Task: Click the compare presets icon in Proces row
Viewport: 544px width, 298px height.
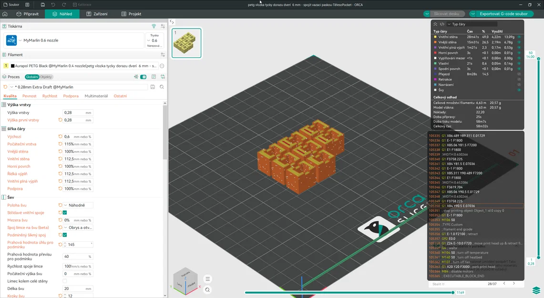Action: click(163, 77)
